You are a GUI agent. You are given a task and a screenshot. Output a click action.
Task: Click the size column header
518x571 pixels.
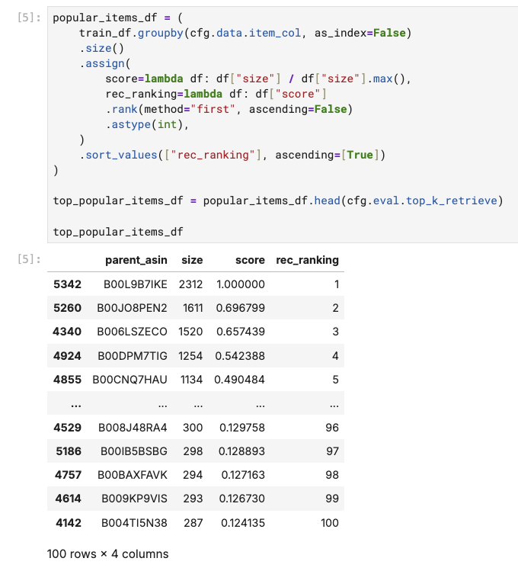tap(192, 261)
